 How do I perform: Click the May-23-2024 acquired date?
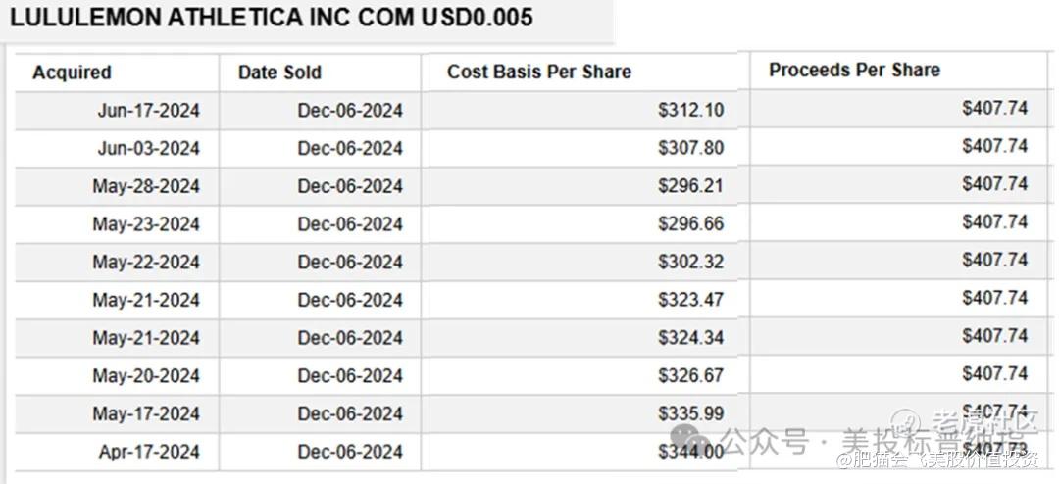(146, 224)
